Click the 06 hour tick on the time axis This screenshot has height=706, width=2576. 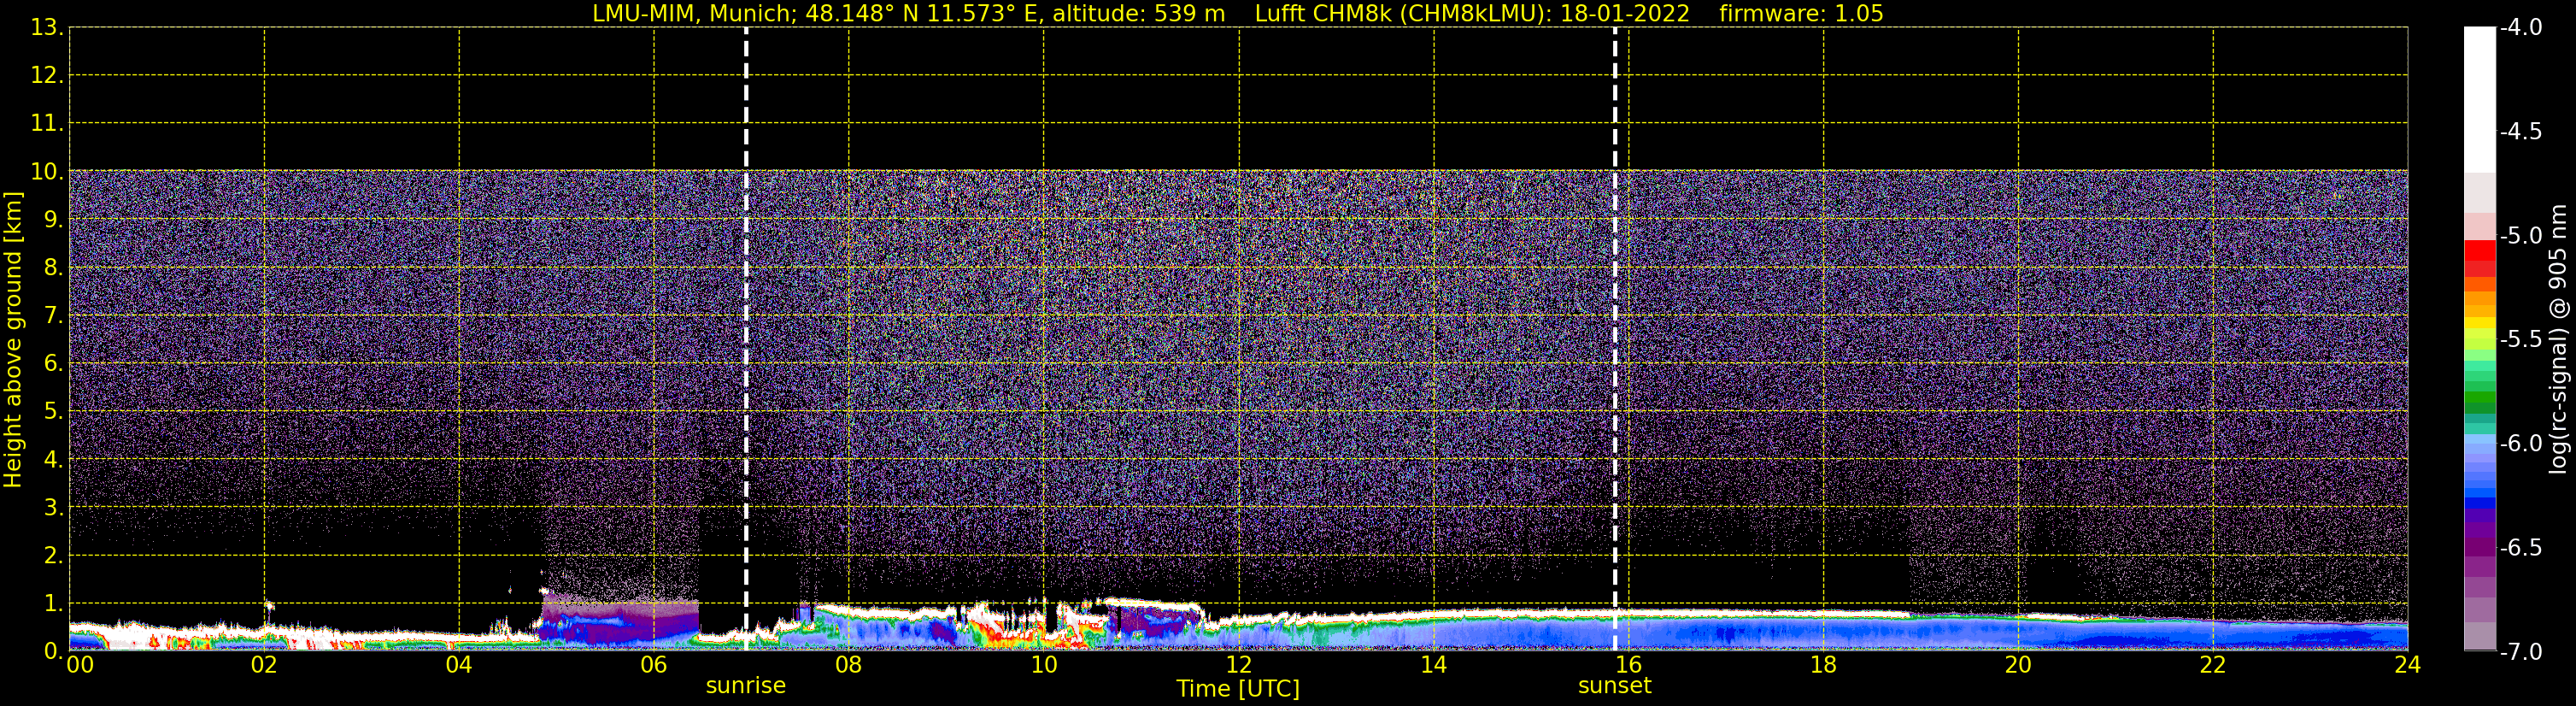click(x=653, y=666)
